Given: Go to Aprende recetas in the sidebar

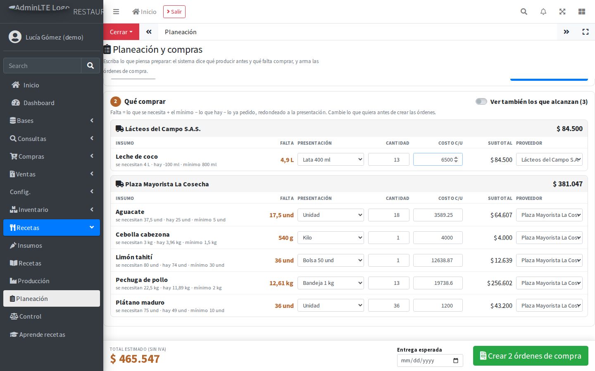Looking at the screenshot, I should click(x=52, y=334).
